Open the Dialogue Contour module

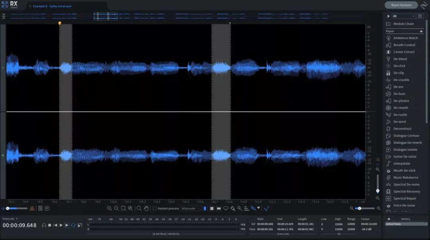(403, 135)
